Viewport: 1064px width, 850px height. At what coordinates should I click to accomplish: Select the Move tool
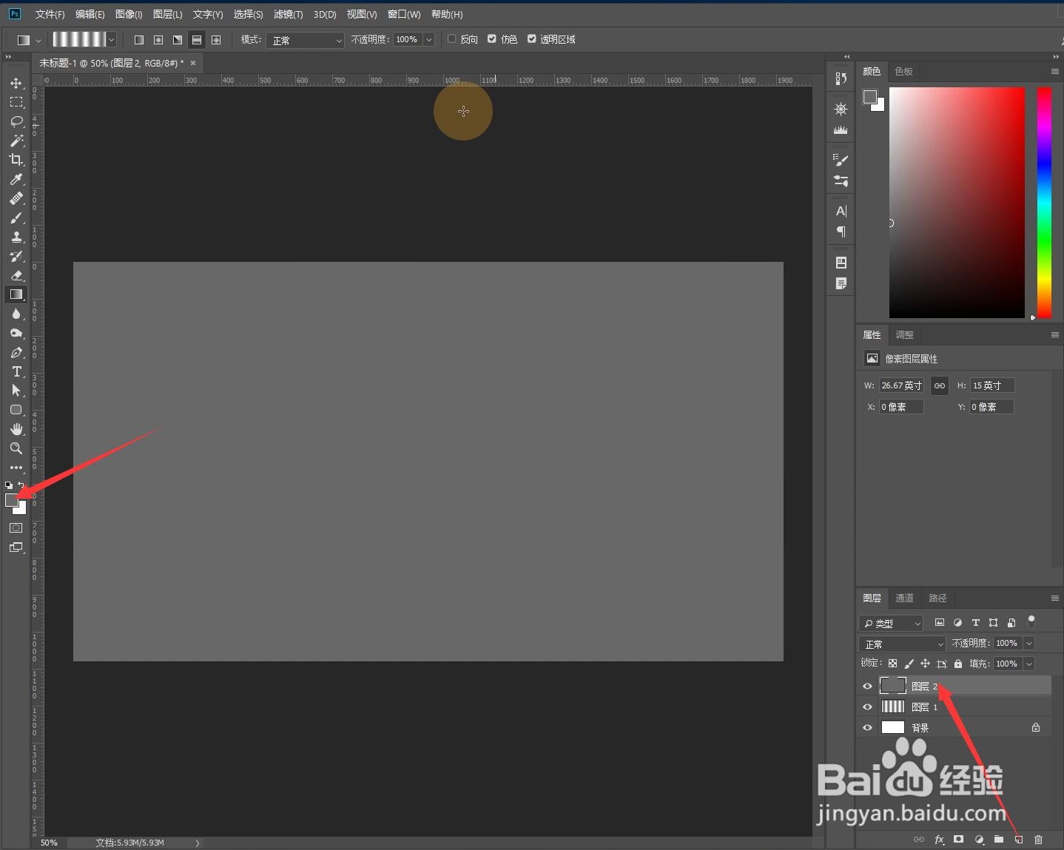pyautogui.click(x=16, y=83)
